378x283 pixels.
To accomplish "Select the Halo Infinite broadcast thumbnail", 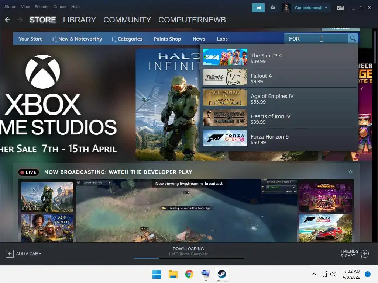I will point(47,197).
